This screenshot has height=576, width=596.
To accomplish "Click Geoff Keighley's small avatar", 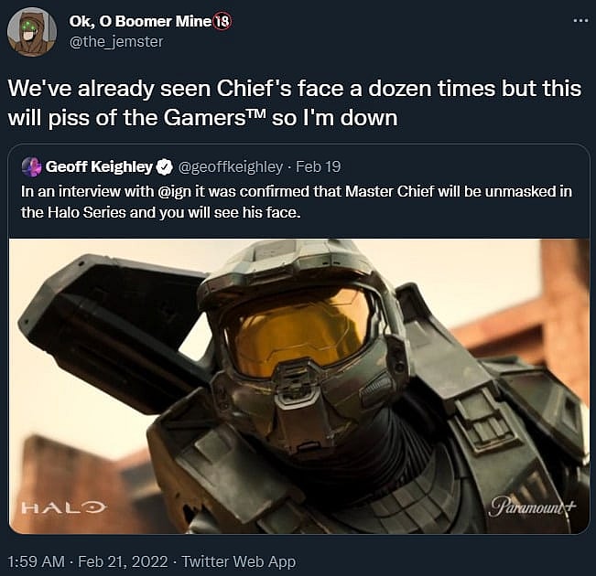I will (31, 167).
